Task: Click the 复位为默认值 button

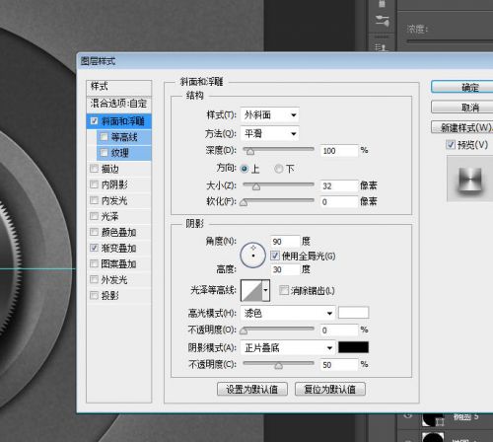Action: 330,390
